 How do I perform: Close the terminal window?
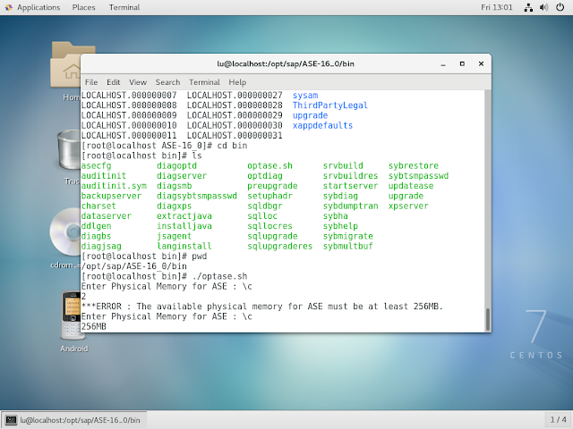click(482, 63)
